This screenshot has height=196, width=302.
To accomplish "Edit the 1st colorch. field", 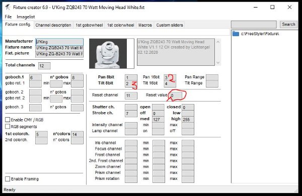I will pos(41,134).
